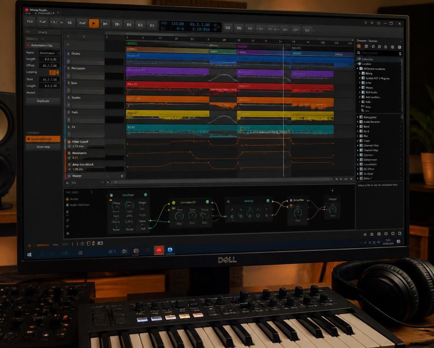Click the second browser category icon

[x=366, y=47]
